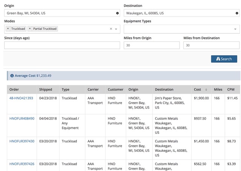Select the $3.39 CPM value
The width and height of the screenshot is (241, 171).
click(232, 164)
